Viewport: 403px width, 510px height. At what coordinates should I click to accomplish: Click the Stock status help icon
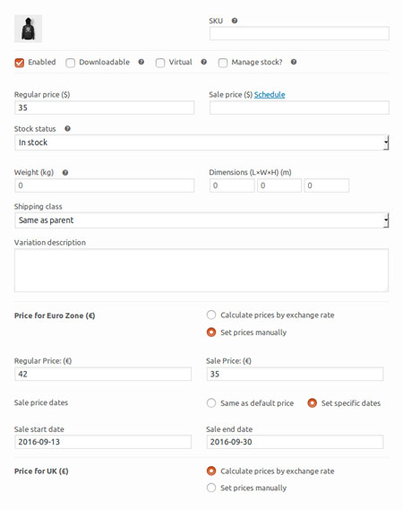point(67,128)
